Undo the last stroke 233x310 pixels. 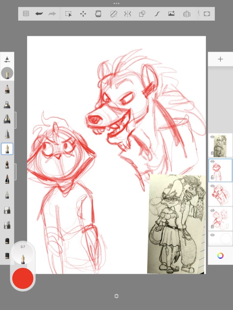click(39, 14)
